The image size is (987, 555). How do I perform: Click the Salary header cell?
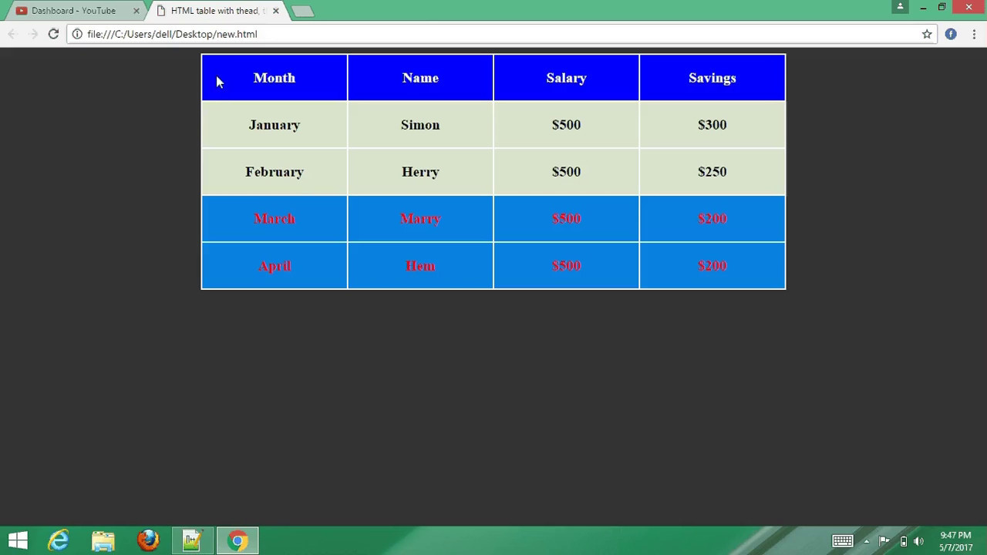566,78
